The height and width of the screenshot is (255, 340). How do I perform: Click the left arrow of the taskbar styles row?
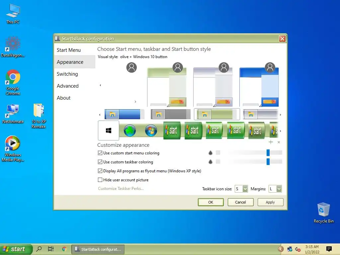100,115
